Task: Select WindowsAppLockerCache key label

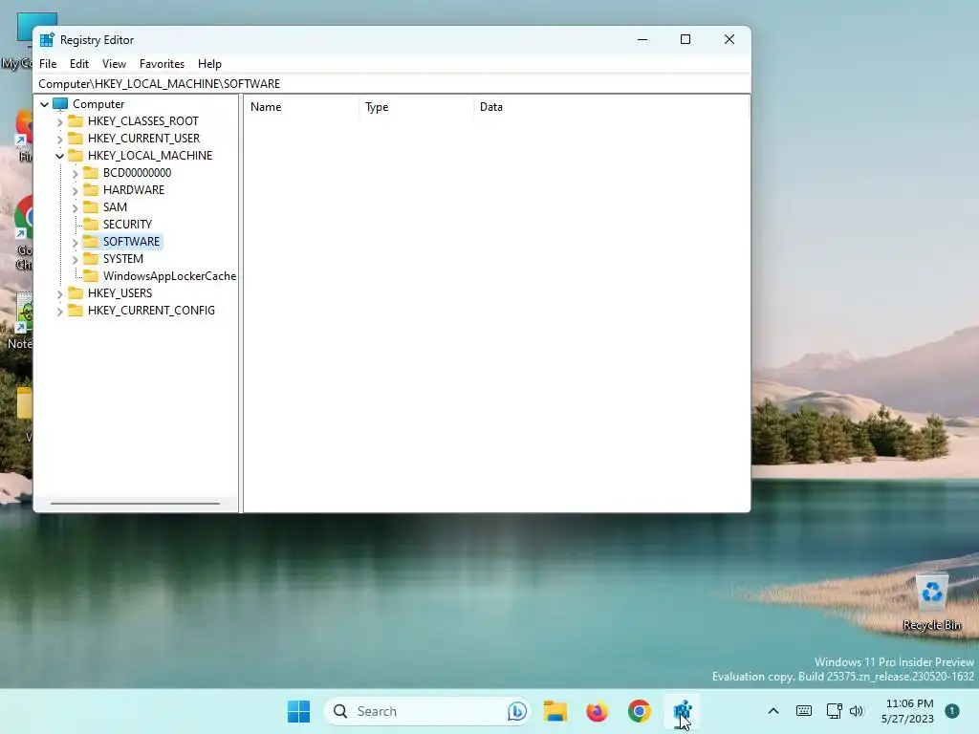Action: tap(169, 276)
